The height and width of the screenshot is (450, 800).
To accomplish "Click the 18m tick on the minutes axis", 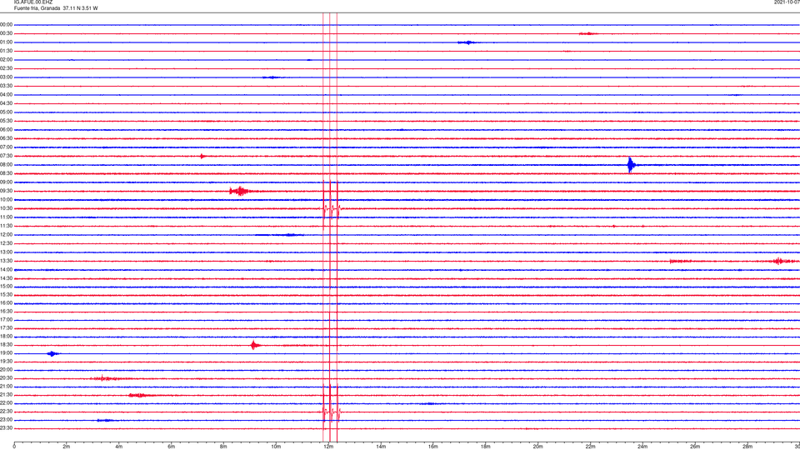I will coord(486,447).
